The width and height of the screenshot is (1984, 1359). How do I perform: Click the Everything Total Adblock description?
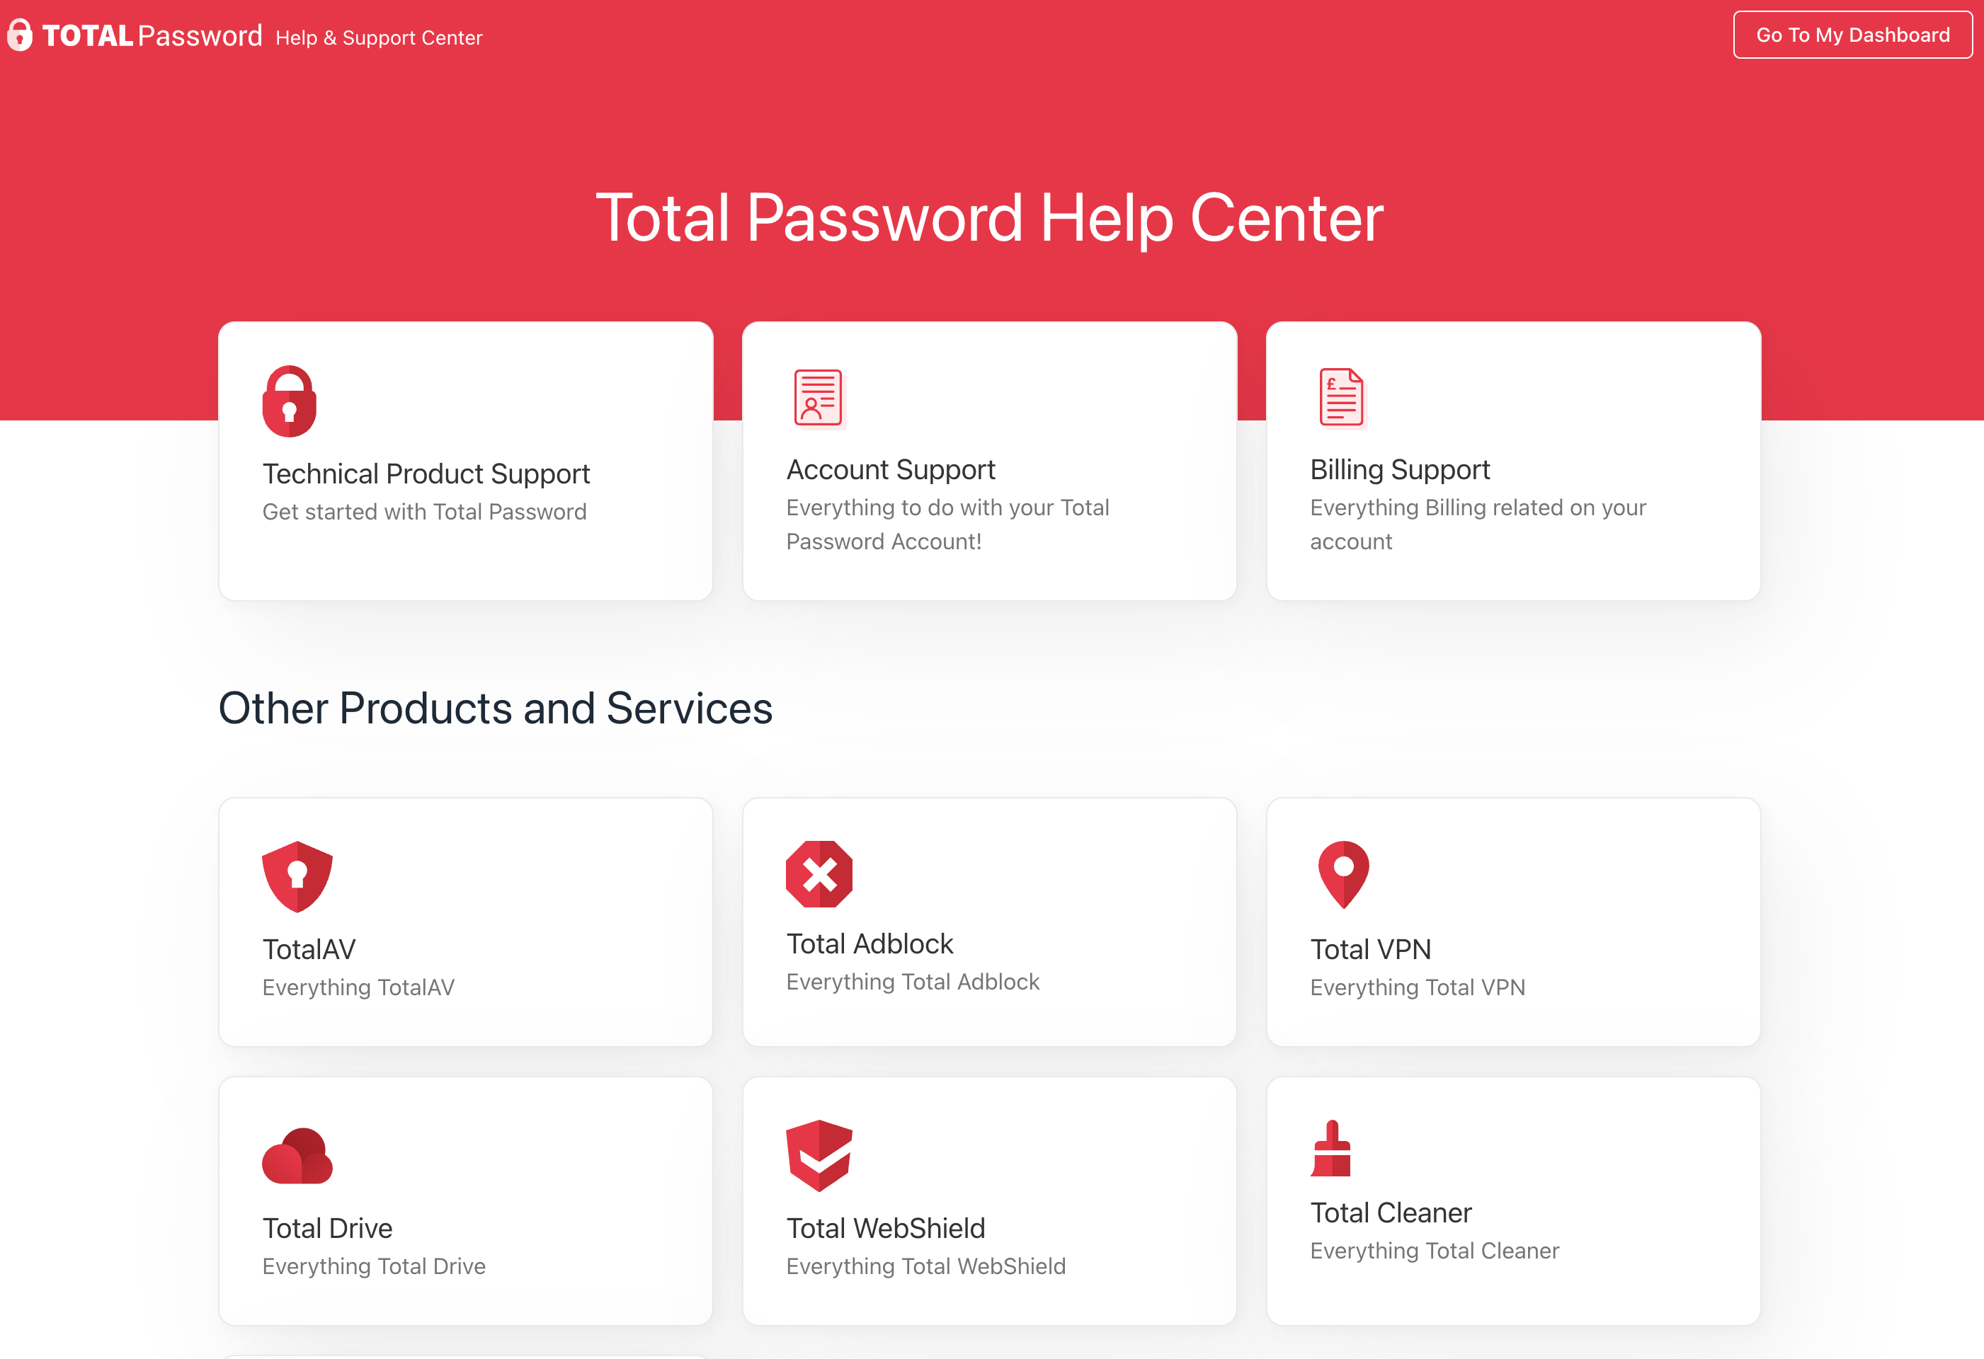tap(913, 982)
